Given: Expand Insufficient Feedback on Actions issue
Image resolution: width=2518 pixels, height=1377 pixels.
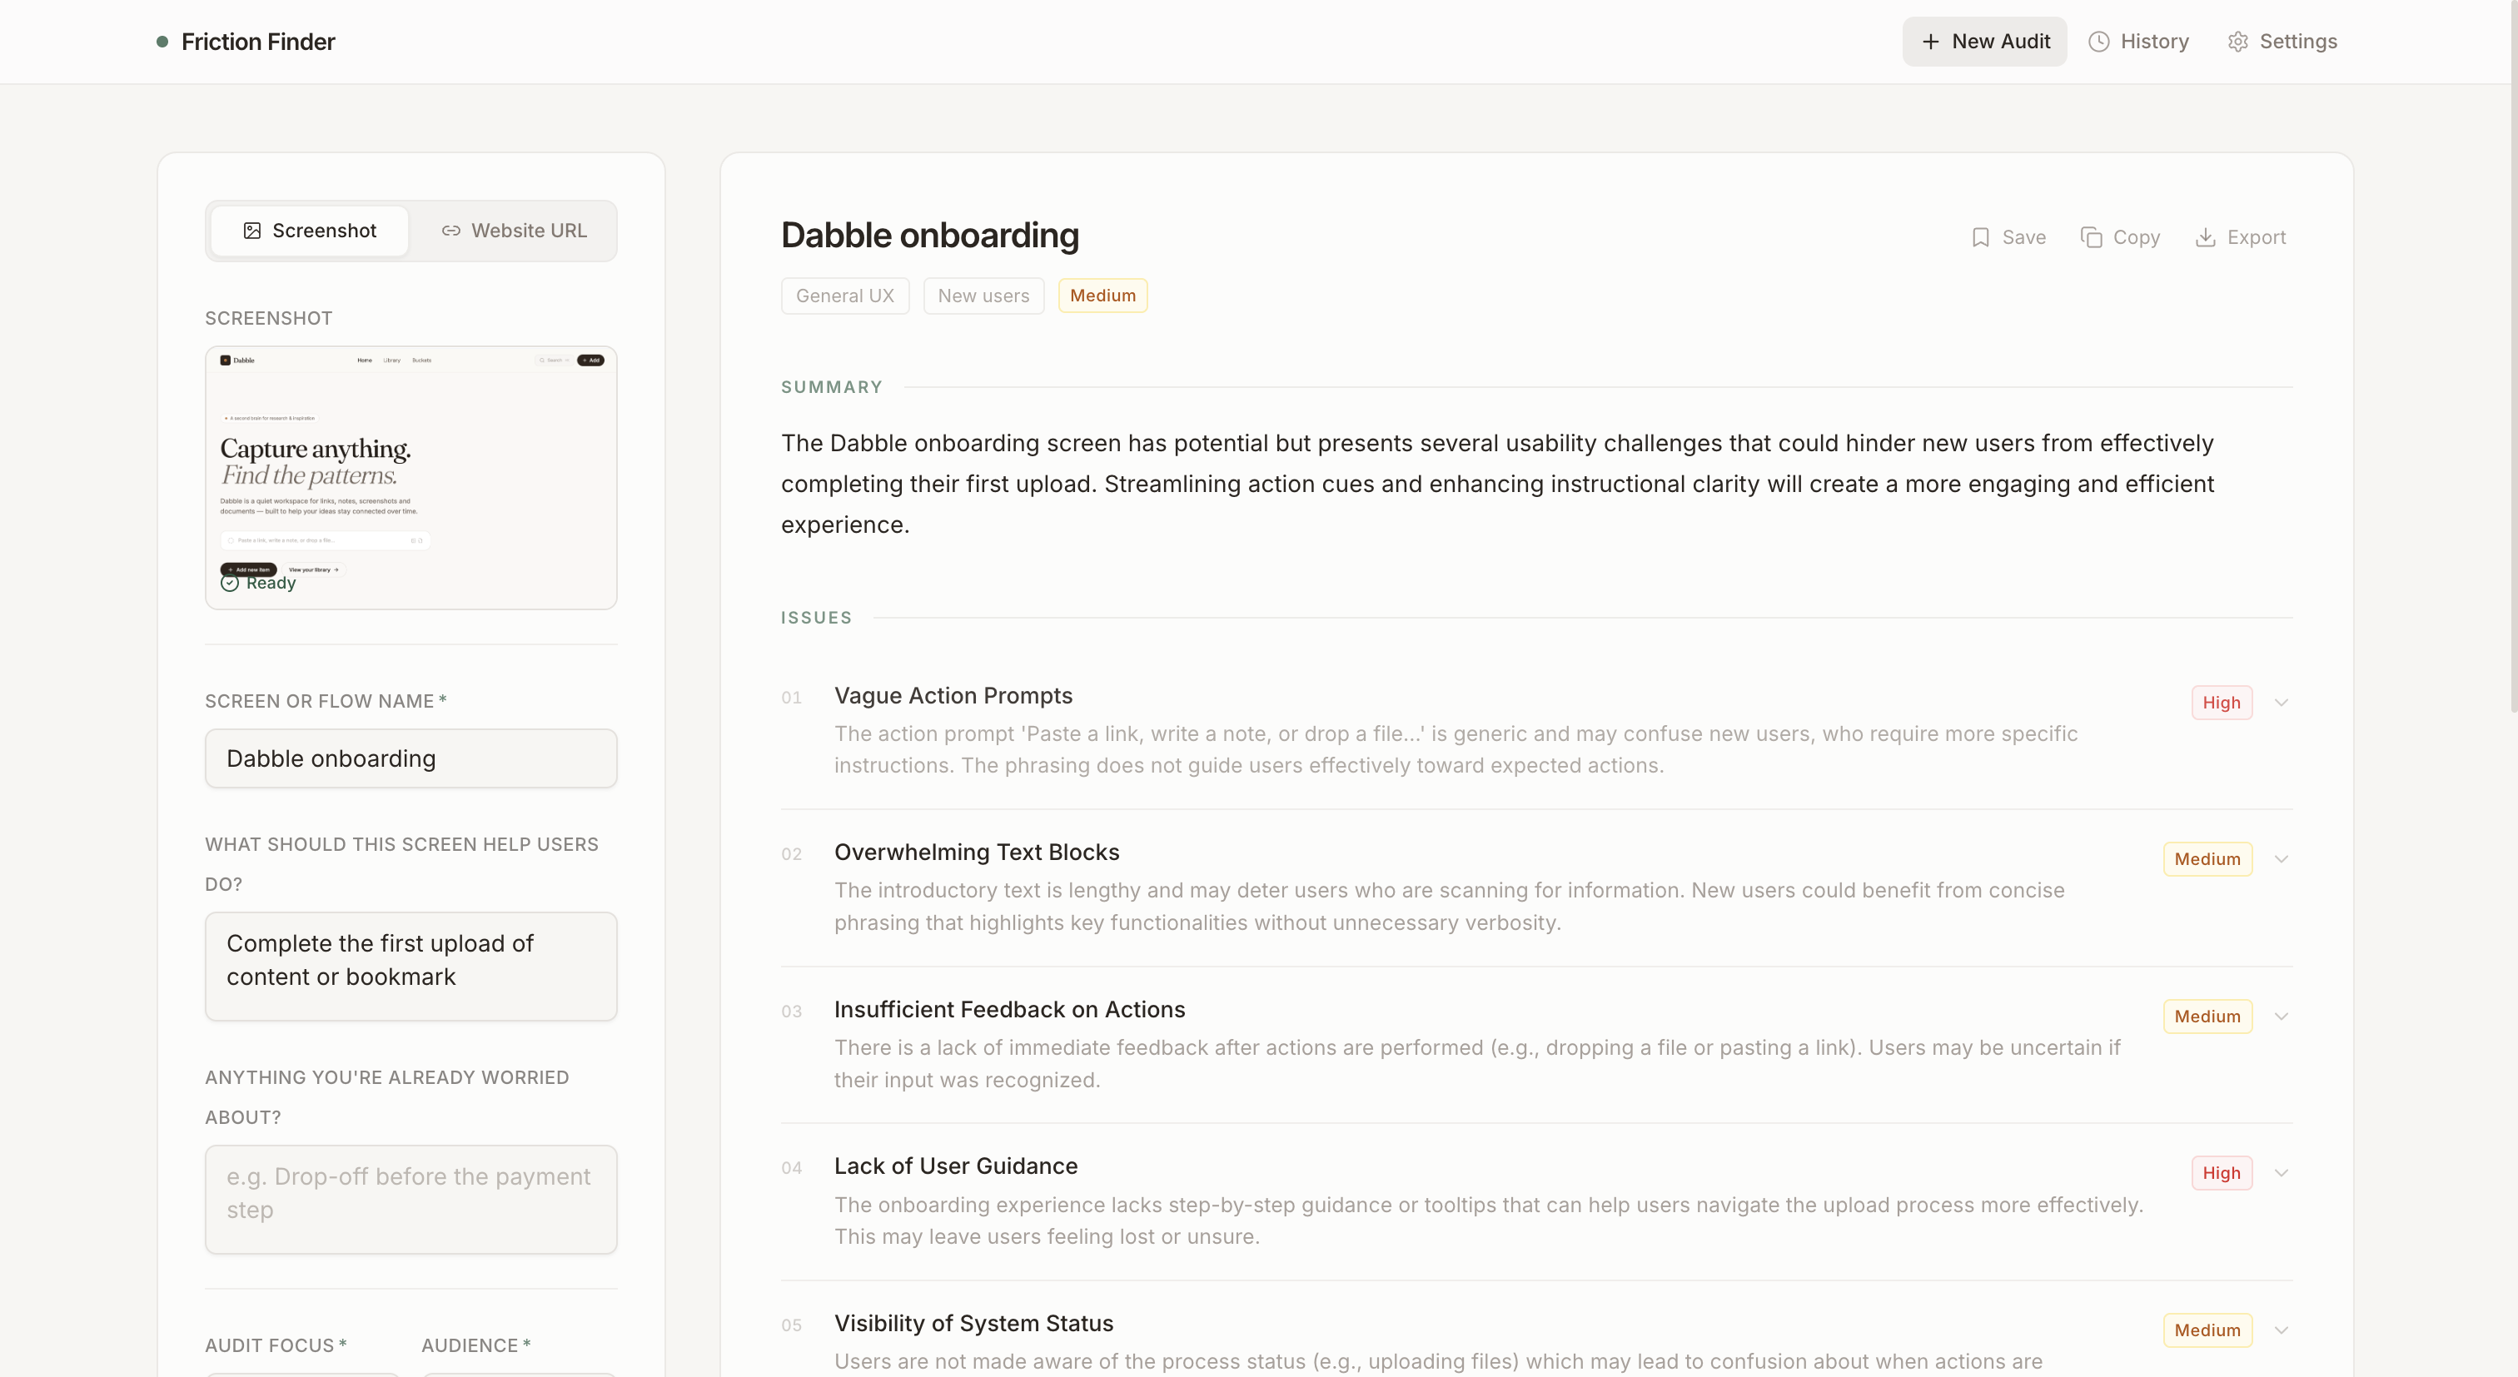Looking at the screenshot, I should (x=2282, y=1017).
